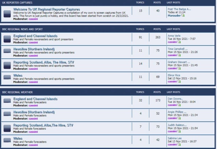Open last post 'Angie Phillips ...'
This screenshot has height=149, width=217.
coord(177,112)
